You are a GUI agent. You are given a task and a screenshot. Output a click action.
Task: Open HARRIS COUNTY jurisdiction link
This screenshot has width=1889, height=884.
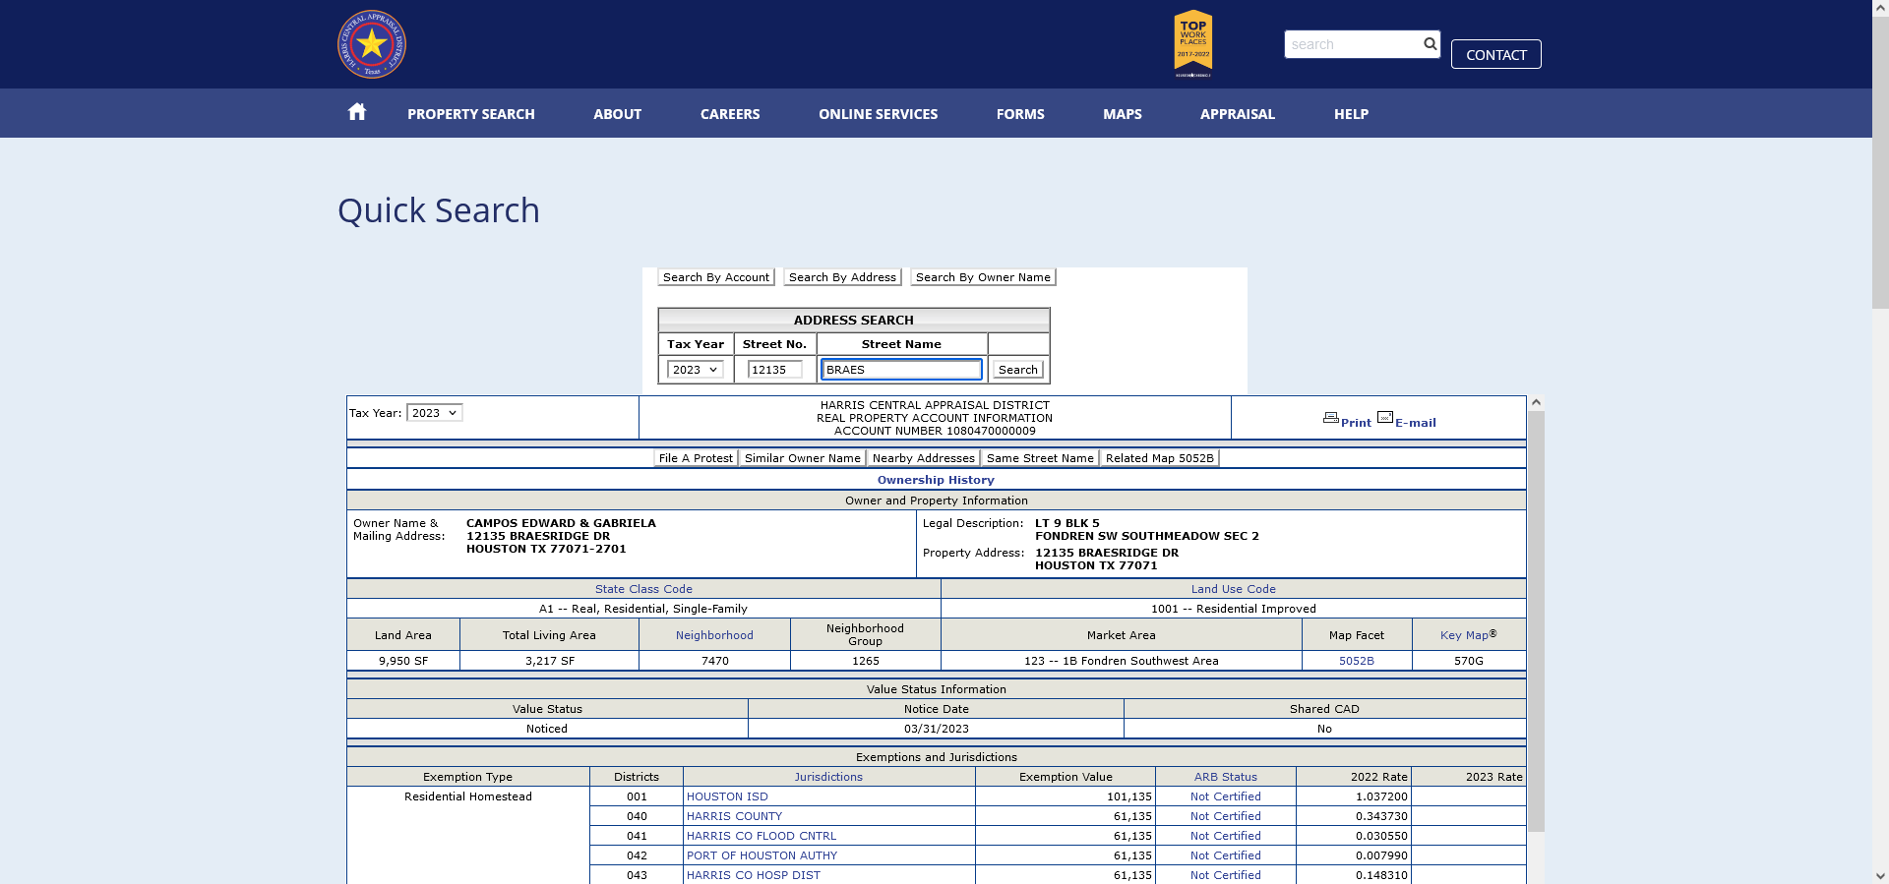pos(735,816)
